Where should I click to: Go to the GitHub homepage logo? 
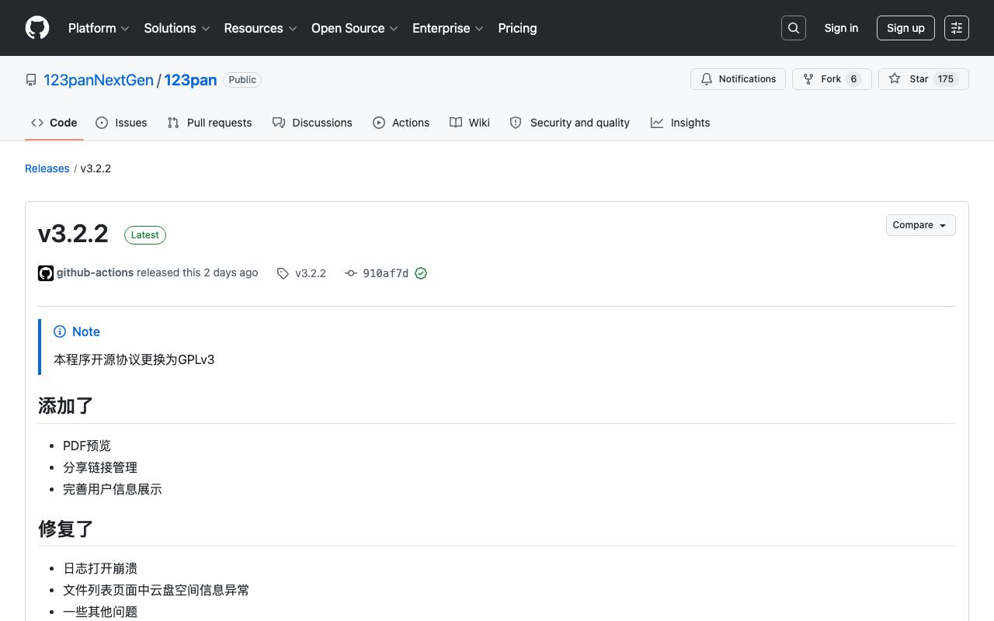(x=37, y=28)
